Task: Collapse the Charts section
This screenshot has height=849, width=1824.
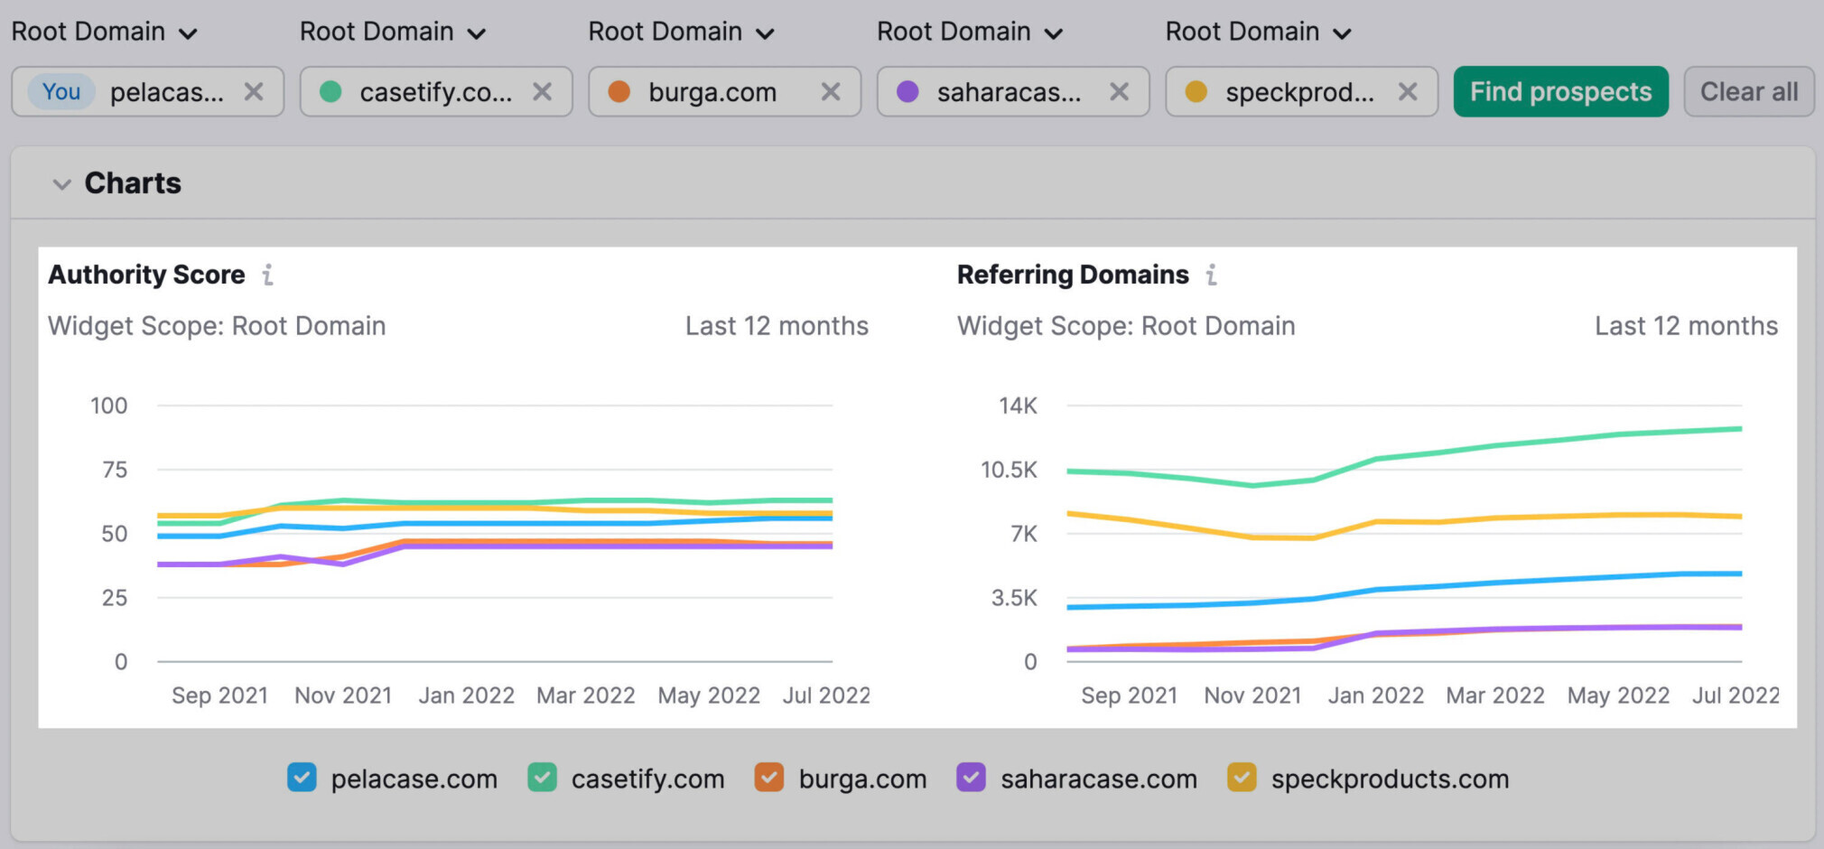Action: (61, 184)
